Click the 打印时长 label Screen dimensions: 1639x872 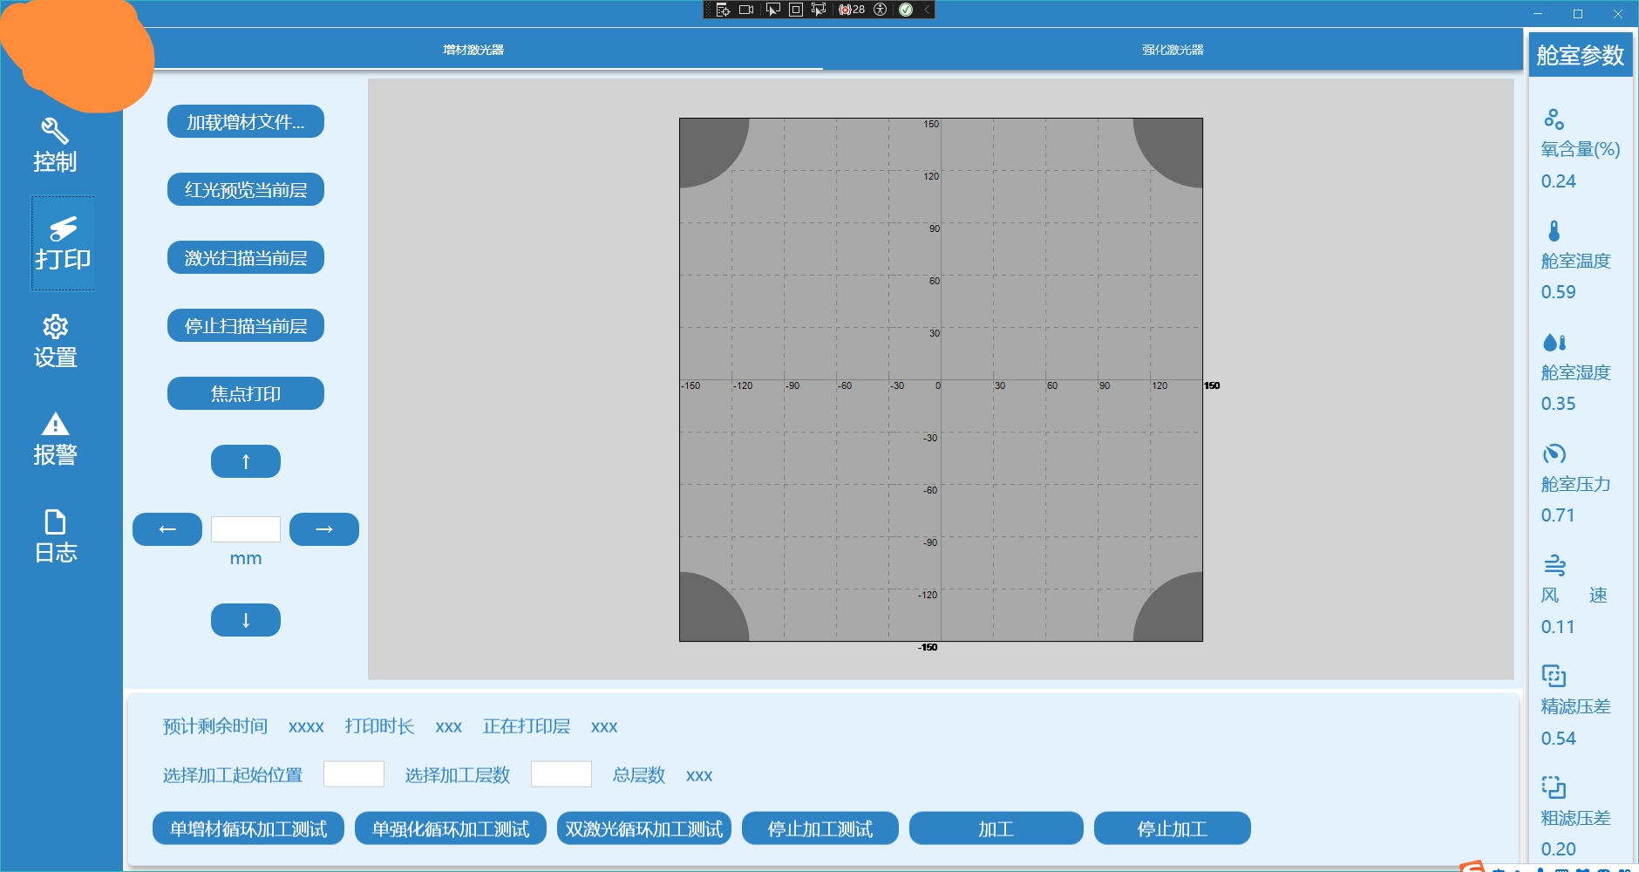click(x=379, y=726)
